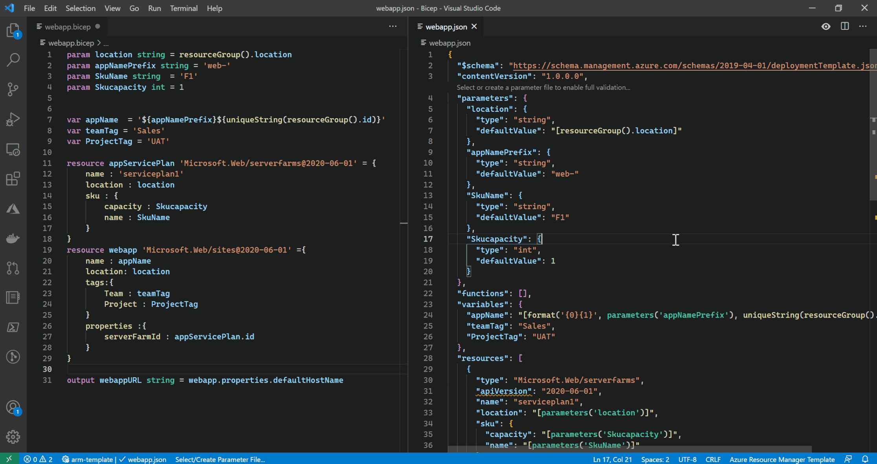Click line number 17 in webapp.json
Screen dimensions: 877x464
428,239
